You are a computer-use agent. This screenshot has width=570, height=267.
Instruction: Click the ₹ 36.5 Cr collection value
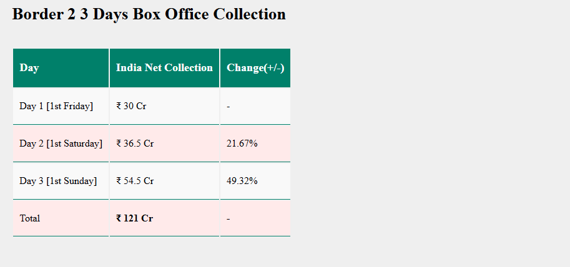click(135, 143)
